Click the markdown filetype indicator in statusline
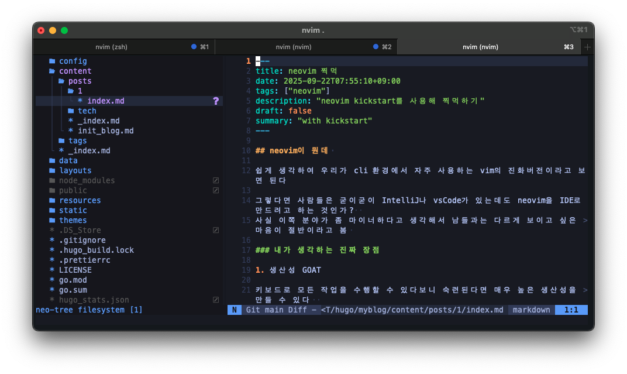The width and height of the screenshot is (627, 374). (x=530, y=310)
